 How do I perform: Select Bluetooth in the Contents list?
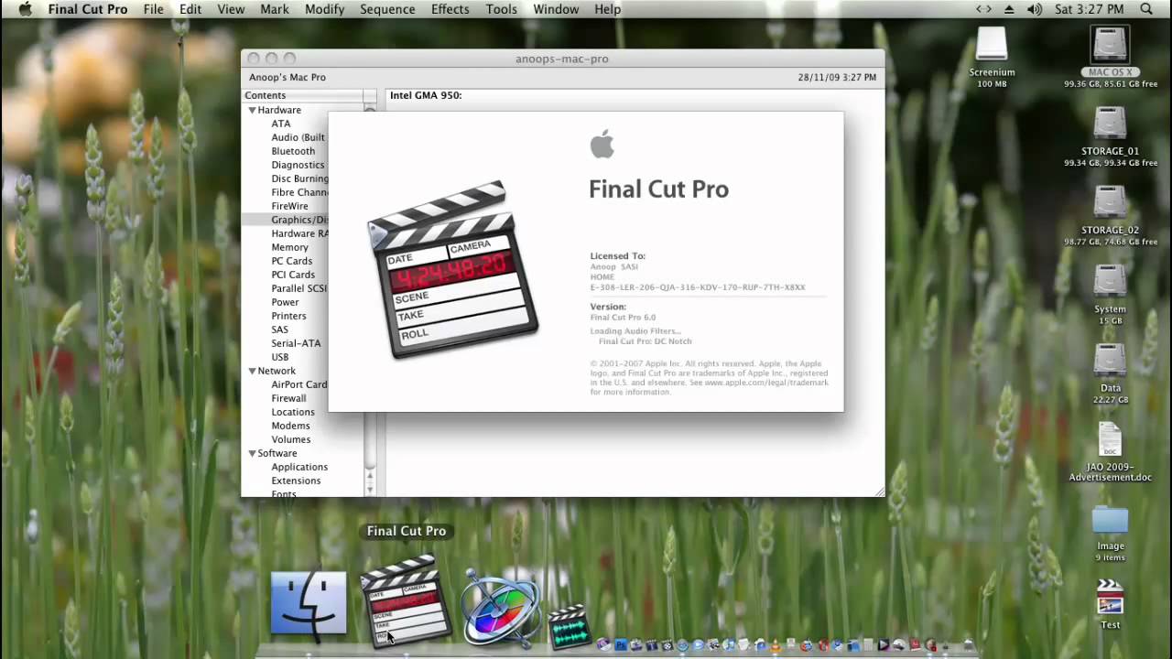pyautogui.click(x=293, y=151)
